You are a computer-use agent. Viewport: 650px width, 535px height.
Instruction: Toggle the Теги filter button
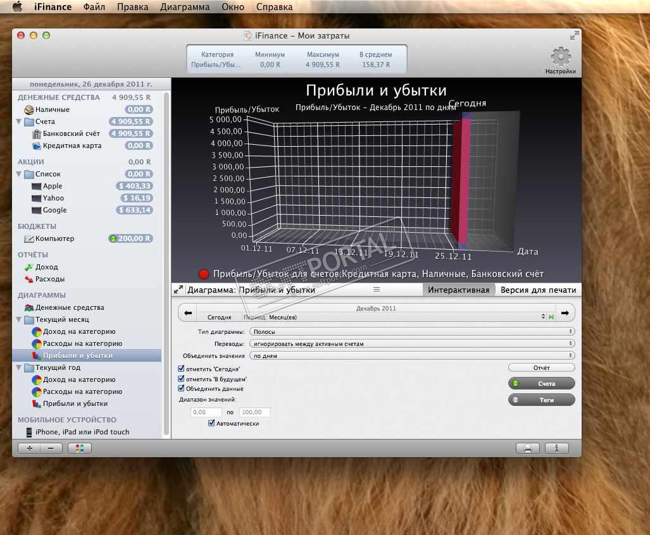click(541, 400)
